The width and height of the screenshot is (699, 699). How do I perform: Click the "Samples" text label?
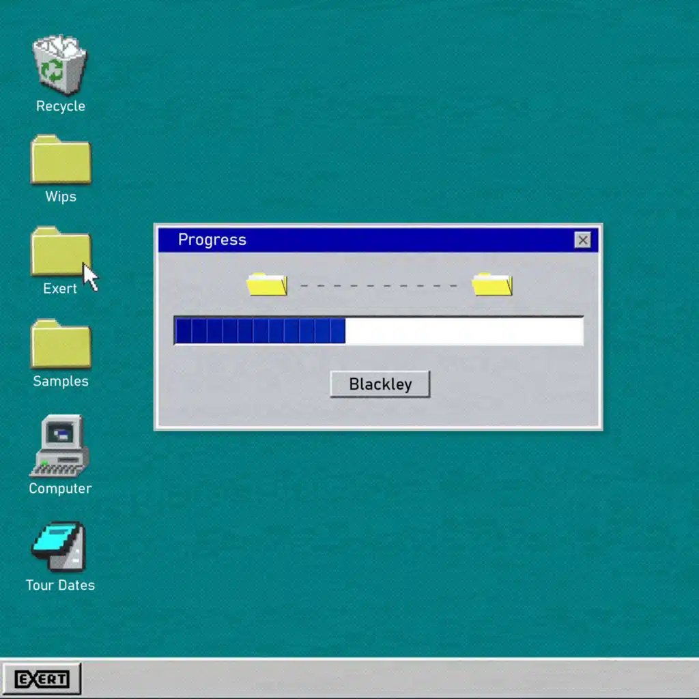(61, 382)
